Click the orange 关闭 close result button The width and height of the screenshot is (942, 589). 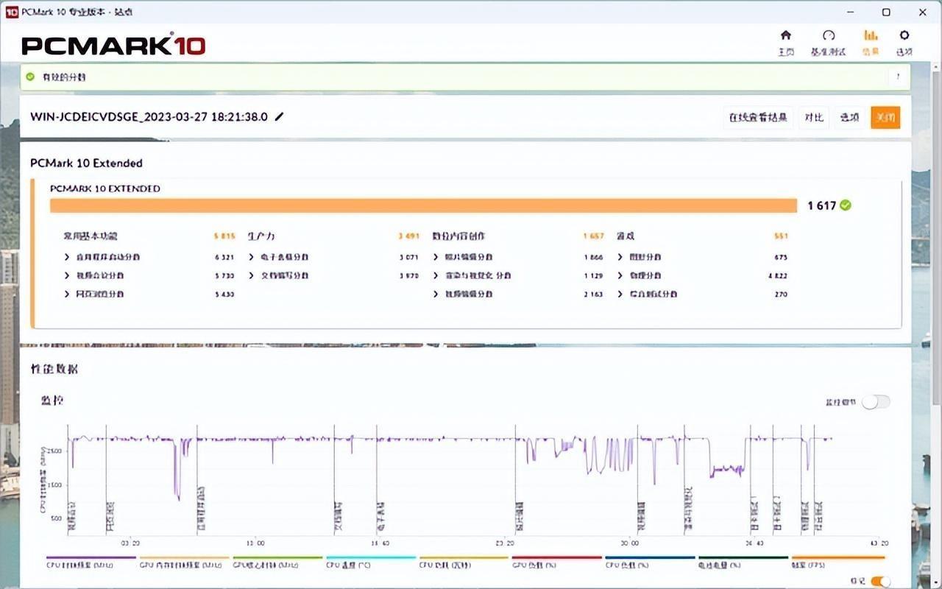pyautogui.click(x=885, y=117)
